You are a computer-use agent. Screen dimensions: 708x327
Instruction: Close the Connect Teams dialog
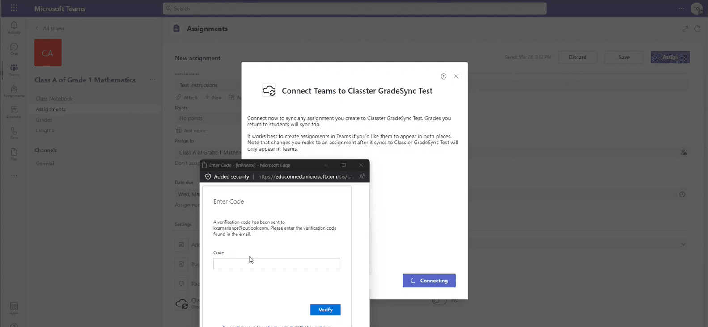pos(456,76)
